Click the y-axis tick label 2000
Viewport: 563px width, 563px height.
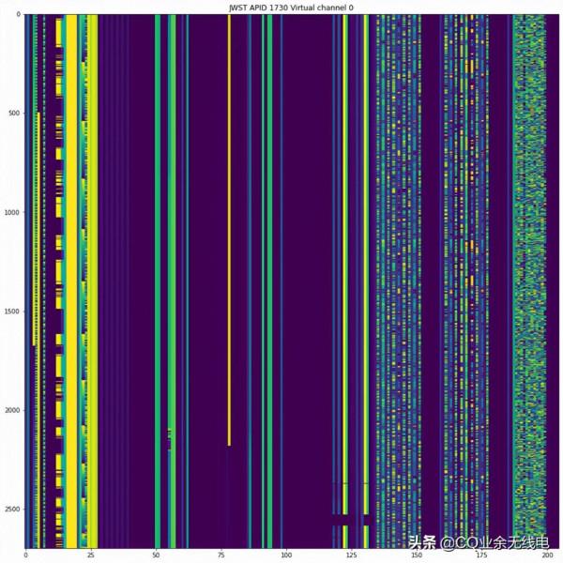pos(9,411)
